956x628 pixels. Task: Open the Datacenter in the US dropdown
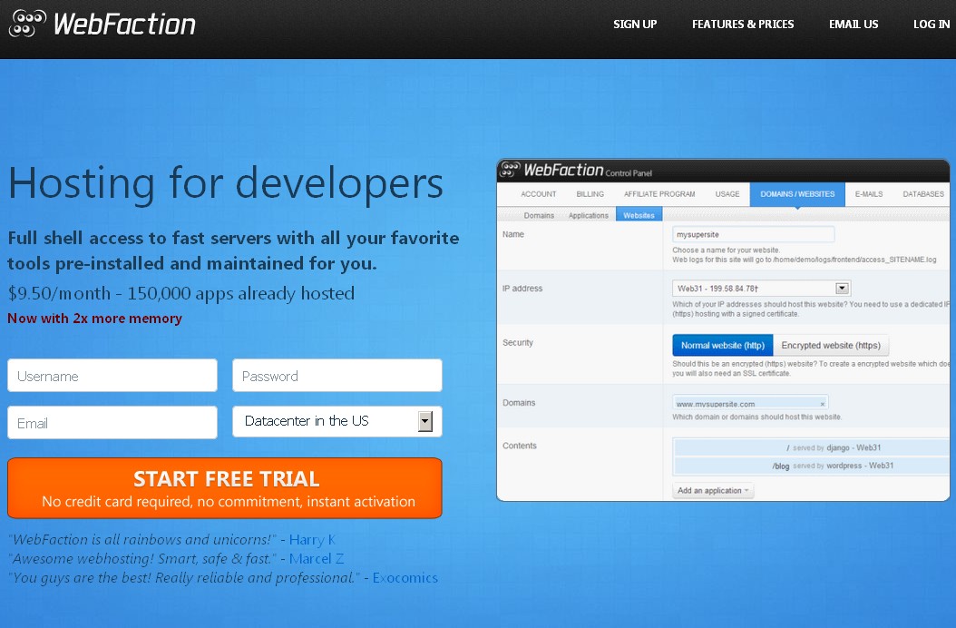pos(337,421)
